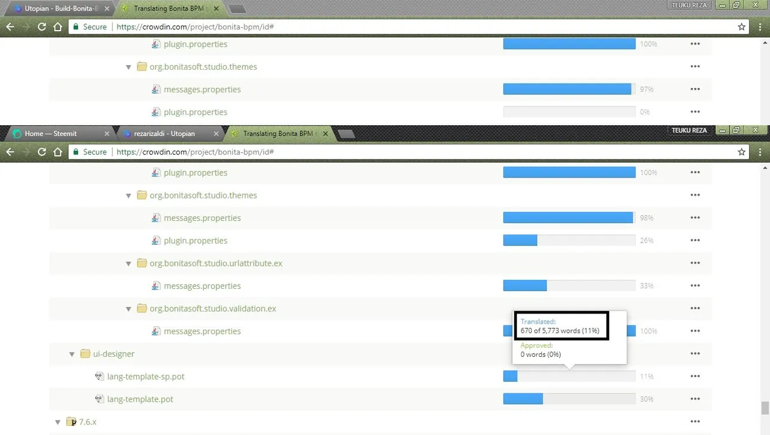Open lang-template.pot file

(140, 400)
